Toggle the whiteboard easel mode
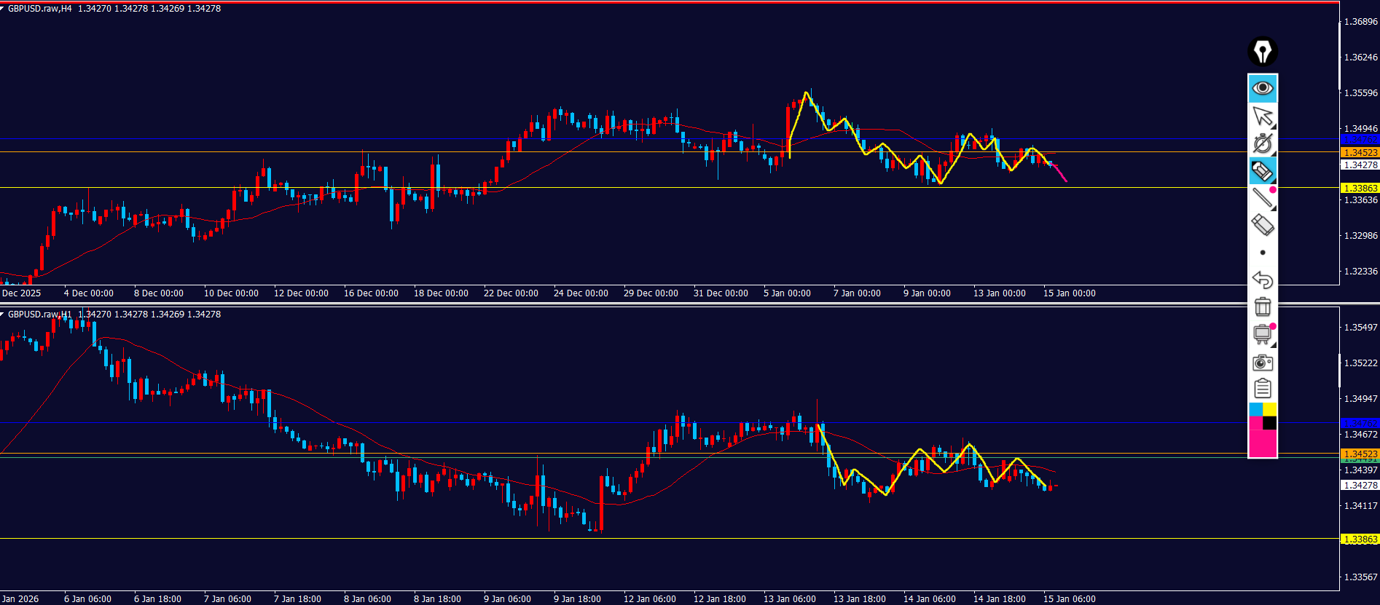1380x605 pixels. [1263, 334]
